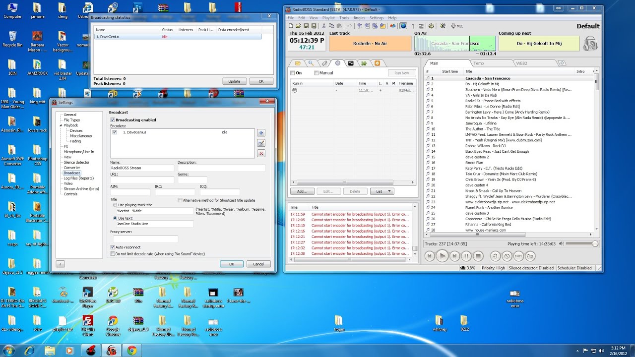635x357 pixels.
Task: Open the Jingles menu in RadioBOSS
Action: pos(359,18)
